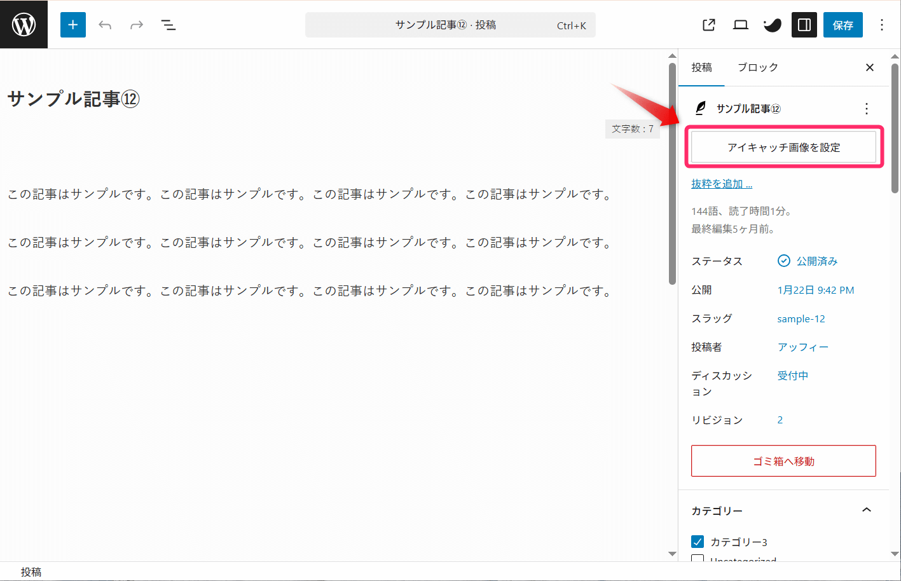Click the ゴミ箱へ移動 button
The height and width of the screenshot is (581, 901).
(x=783, y=461)
